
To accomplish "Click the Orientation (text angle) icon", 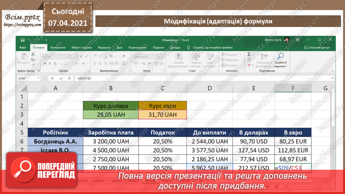I will point(112,56).
